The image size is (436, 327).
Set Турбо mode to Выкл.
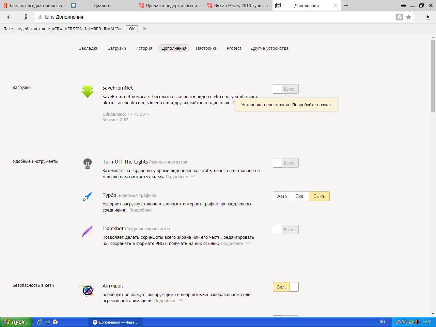click(x=319, y=196)
